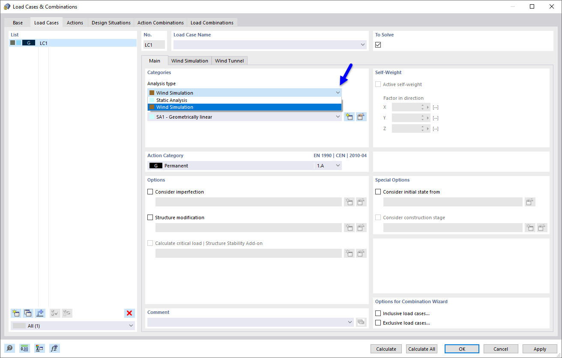The image size is (562, 358).
Task: Toggle Structure modification checkbox
Action: click(150, 218)
